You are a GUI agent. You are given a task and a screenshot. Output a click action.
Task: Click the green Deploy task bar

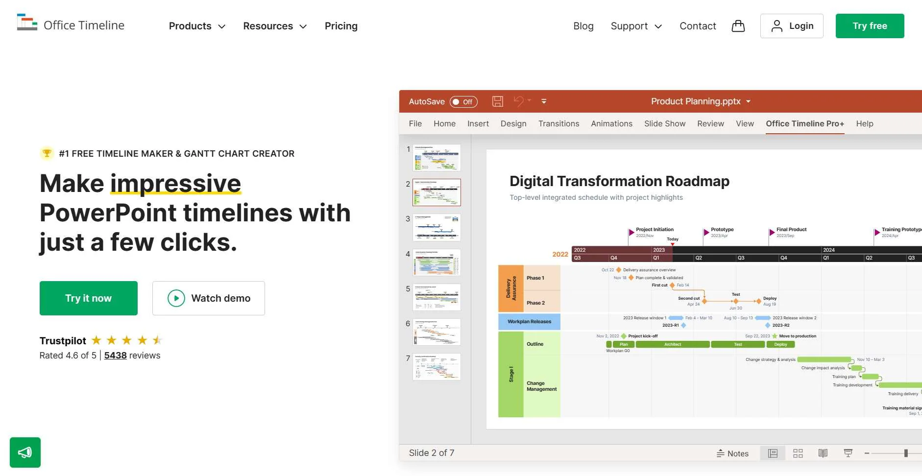click(781, 344)
